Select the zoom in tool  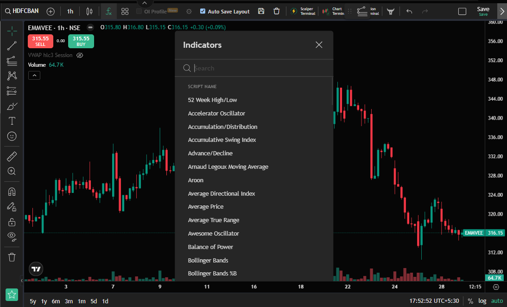tap(12, 171)
